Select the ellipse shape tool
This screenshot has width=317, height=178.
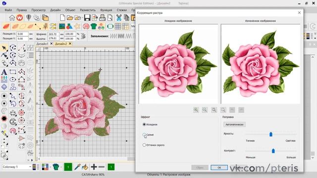coord(13,80)
